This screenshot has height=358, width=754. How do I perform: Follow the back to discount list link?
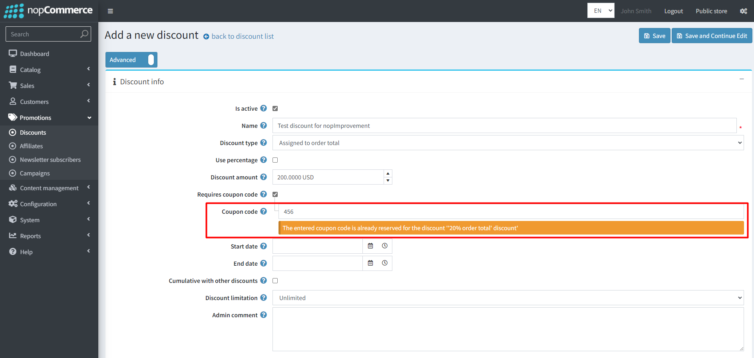[243, 36]
